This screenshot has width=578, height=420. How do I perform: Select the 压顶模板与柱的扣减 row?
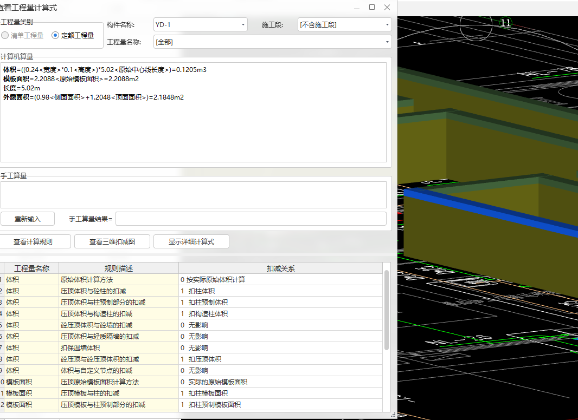pos(191,393)
